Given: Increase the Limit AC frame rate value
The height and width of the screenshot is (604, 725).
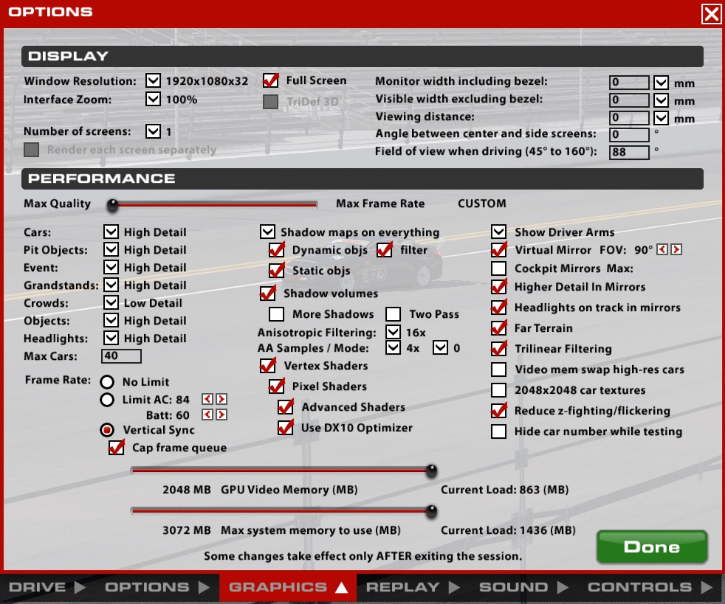Looking at the screenshot, I should tap(221, 400).
